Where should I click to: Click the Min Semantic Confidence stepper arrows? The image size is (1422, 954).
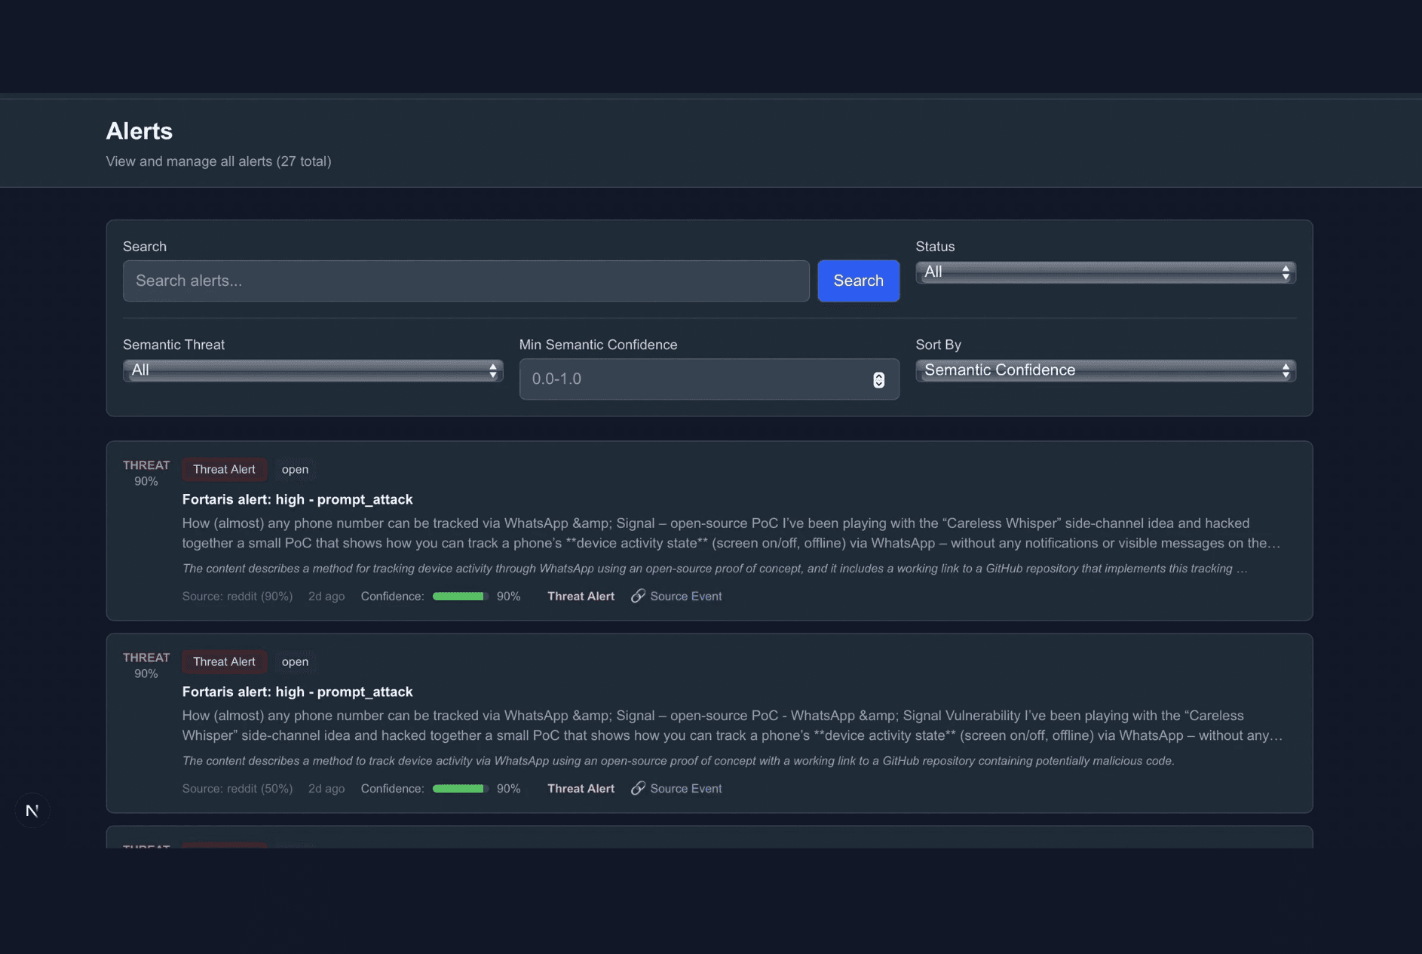(x=878, y=379)
